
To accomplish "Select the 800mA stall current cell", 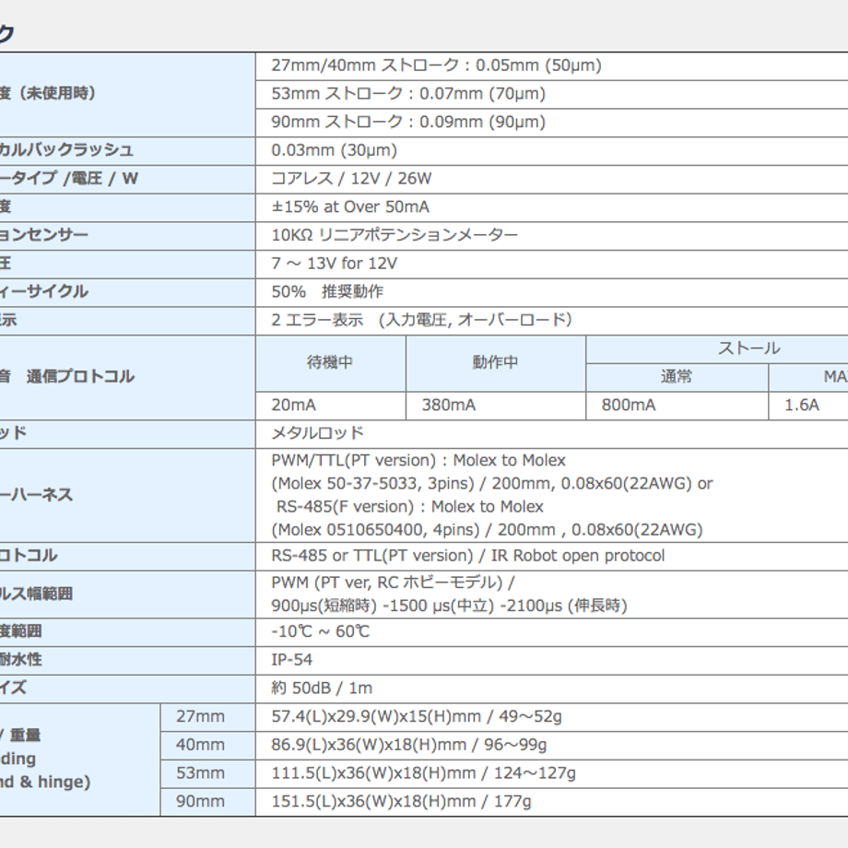I will tap(677, 406).
